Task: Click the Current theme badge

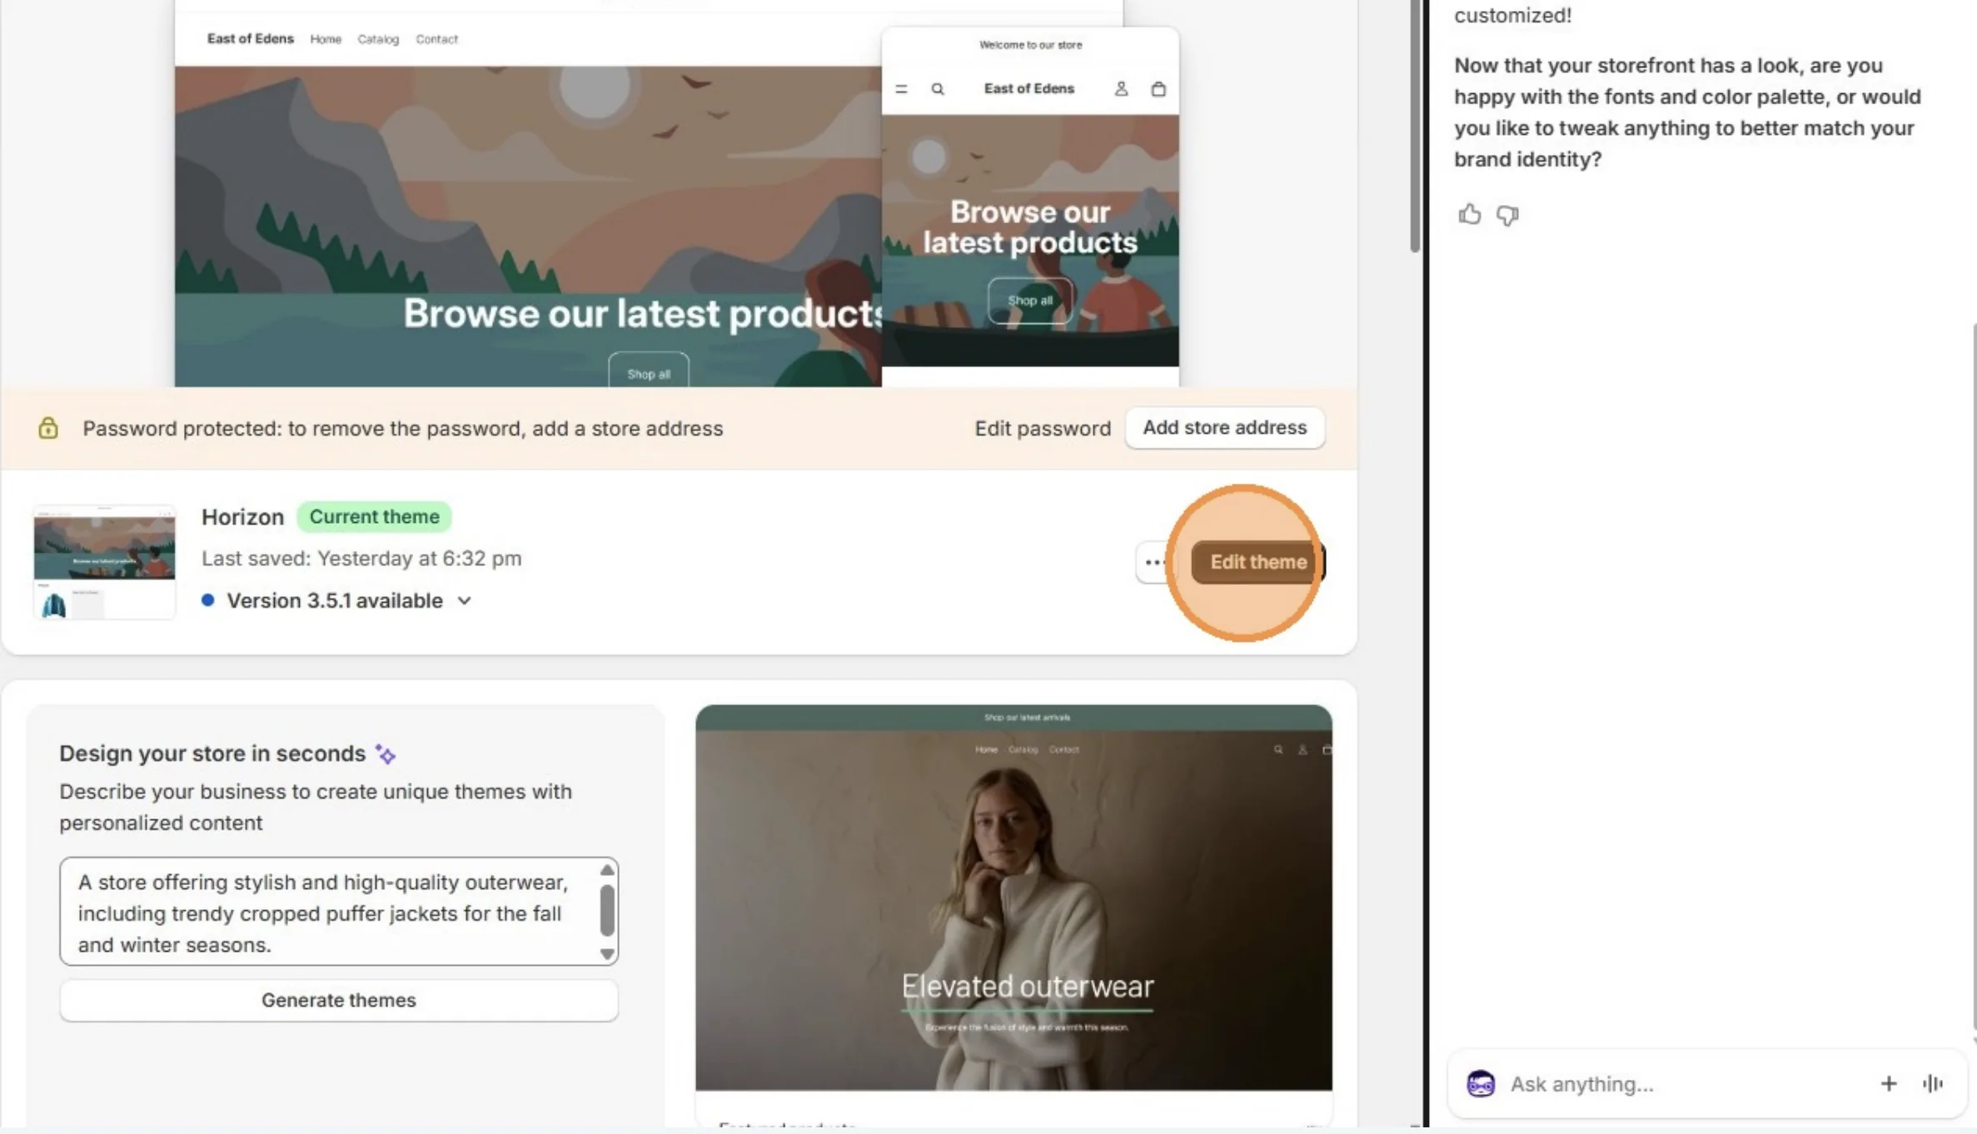Action: 374,516
